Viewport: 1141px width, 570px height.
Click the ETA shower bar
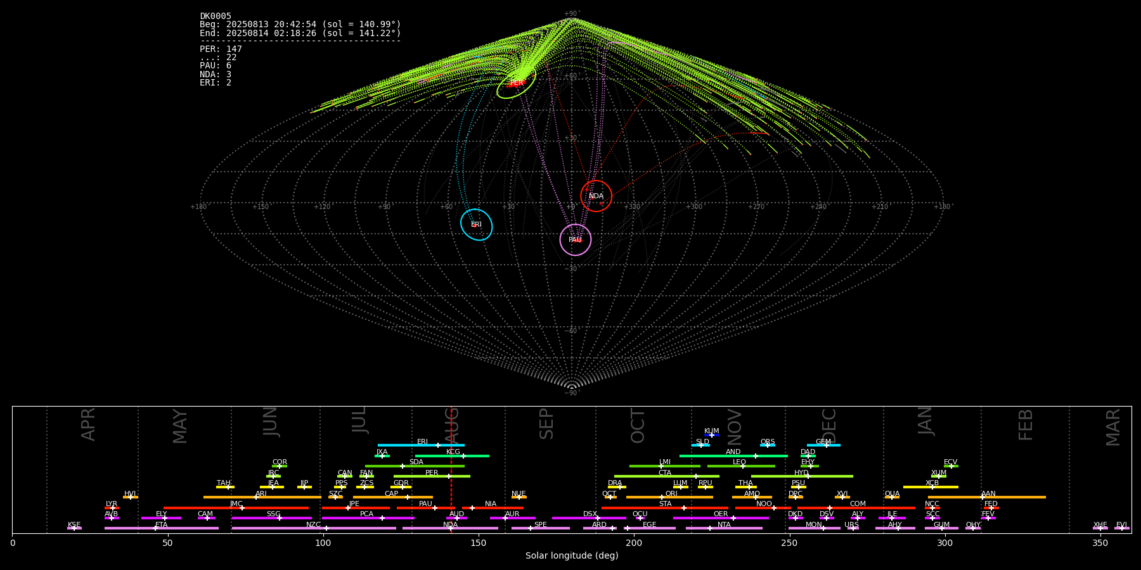point(162,528)
